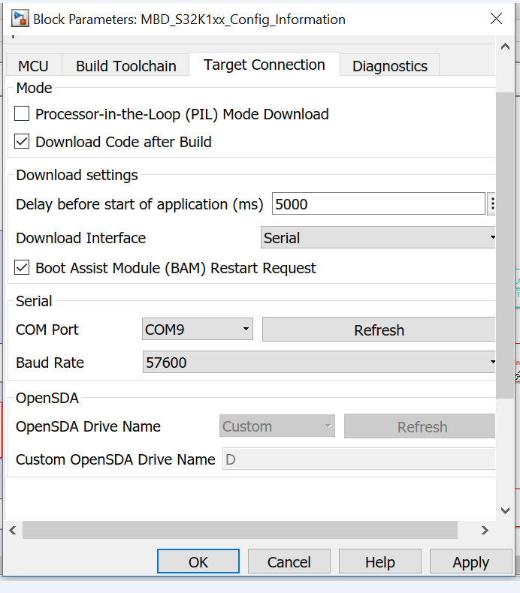520x593 pixels.
Task: Click horizontal scrollbar left arrow
Action: click(x=12, y=530)
